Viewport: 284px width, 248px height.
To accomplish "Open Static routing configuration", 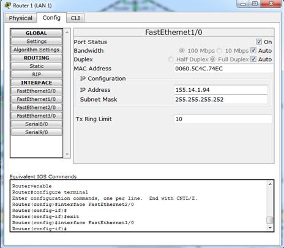I will [36, 66].
